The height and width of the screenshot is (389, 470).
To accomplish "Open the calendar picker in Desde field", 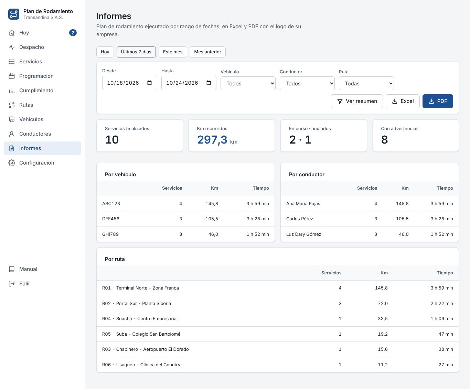I will click(149, 83).
